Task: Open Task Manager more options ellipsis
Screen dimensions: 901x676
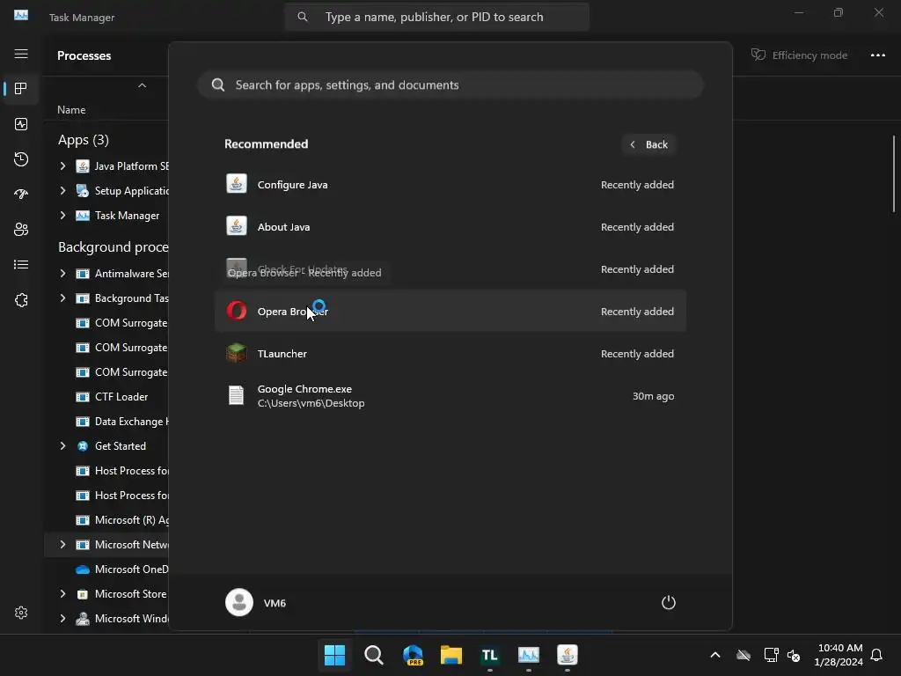Action: click(877, 55)
